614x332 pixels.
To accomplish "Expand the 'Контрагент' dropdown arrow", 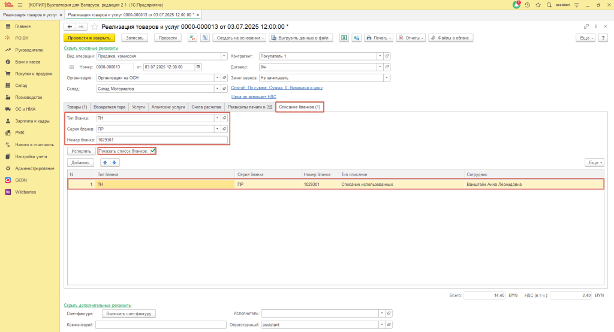I will click(x=380, y=56).
